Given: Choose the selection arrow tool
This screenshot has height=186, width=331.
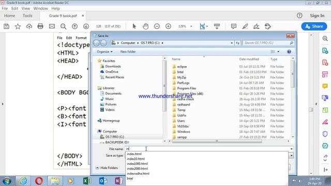Looking at the screenshot, I should [x=134, y=26].
